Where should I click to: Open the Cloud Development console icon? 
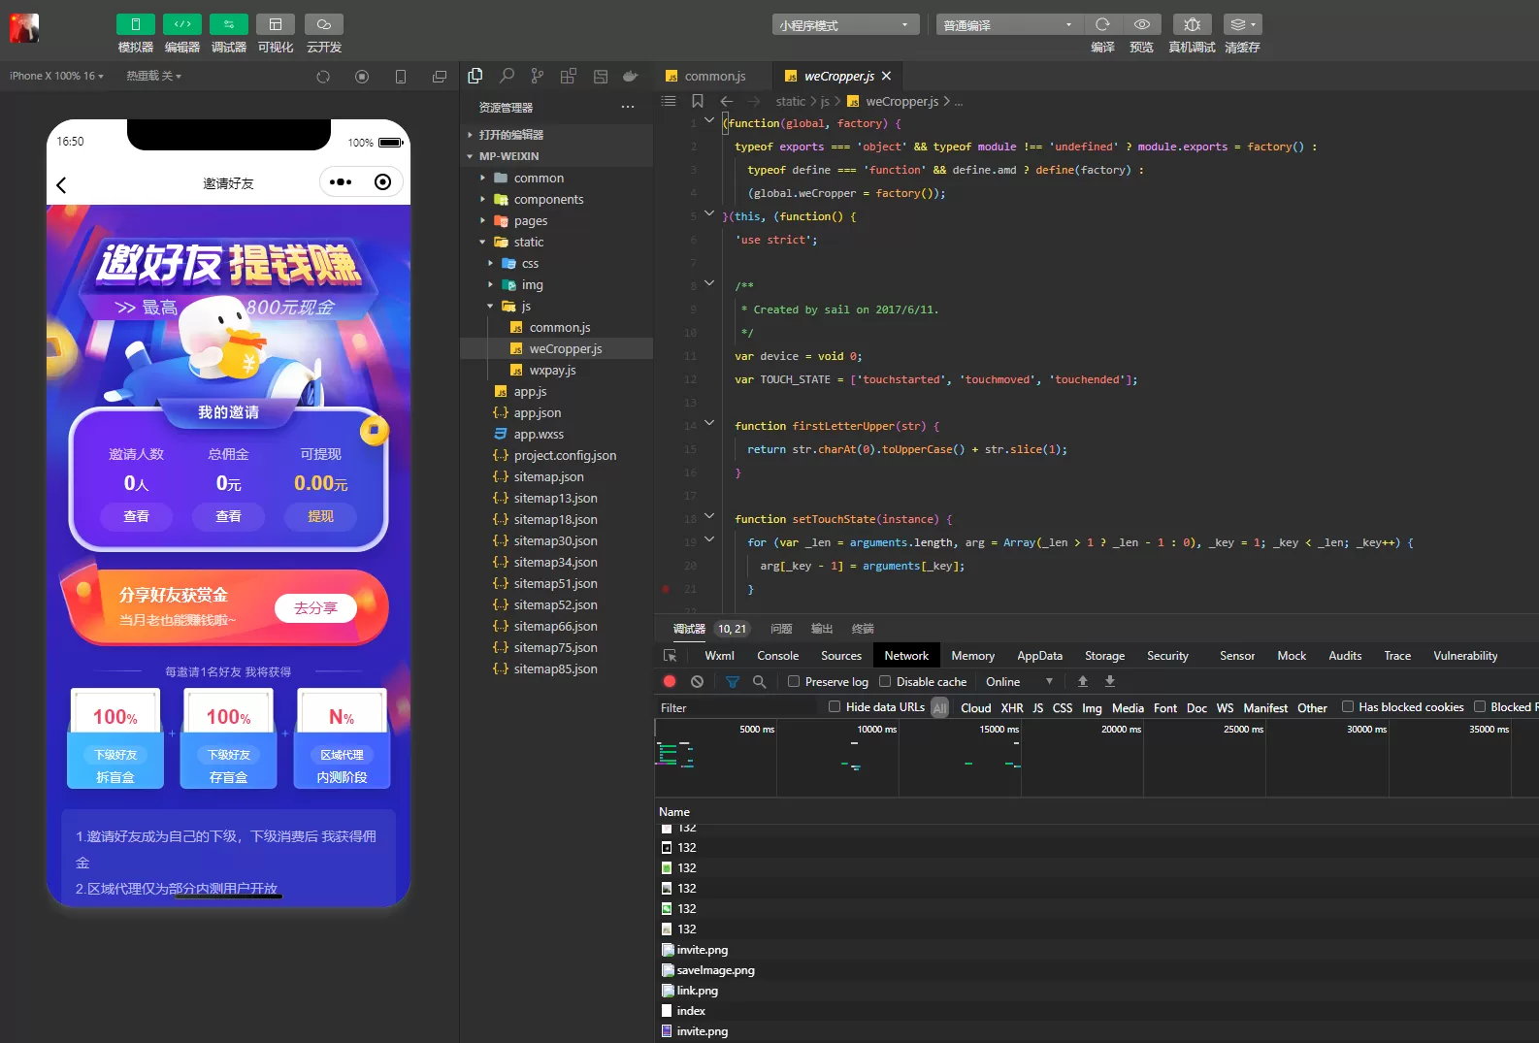[x=323, y=24]
